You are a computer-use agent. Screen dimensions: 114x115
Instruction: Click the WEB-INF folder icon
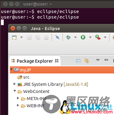point(23,106)
